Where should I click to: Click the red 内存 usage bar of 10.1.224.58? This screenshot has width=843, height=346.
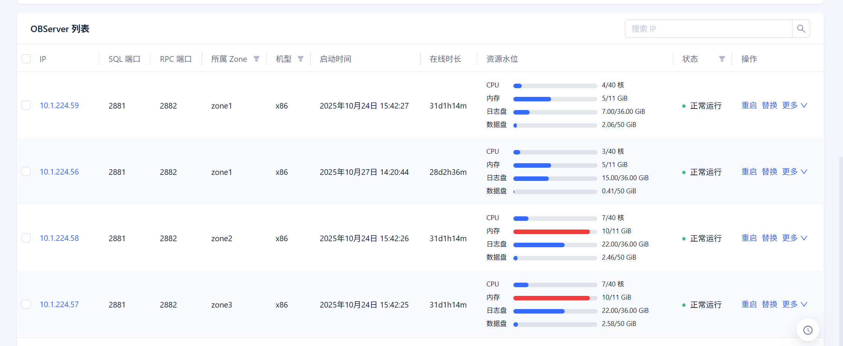551,231
